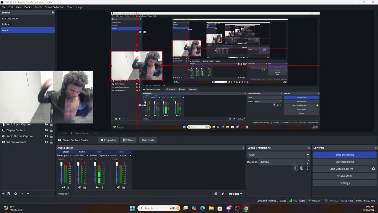Toggle the lock on full cam webcam
The image size is (378, 213).
(x=51, y=142)
